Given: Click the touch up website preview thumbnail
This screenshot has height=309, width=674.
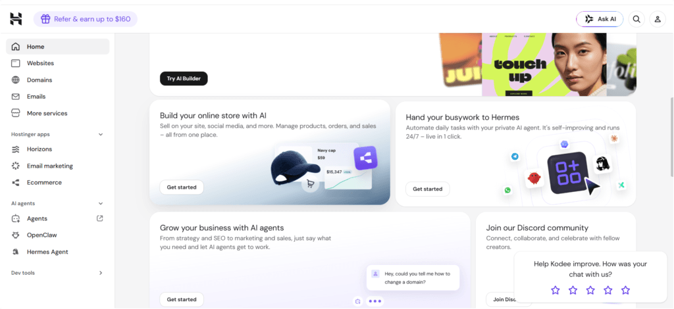Looking at the screenshot, I should (546, 64).
